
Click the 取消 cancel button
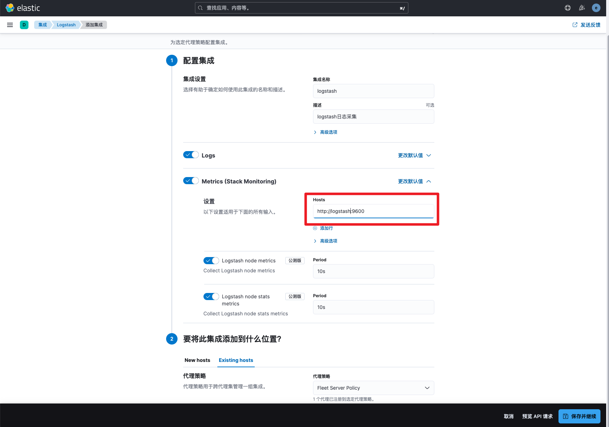pyautogui.click(x=509, y=416)
